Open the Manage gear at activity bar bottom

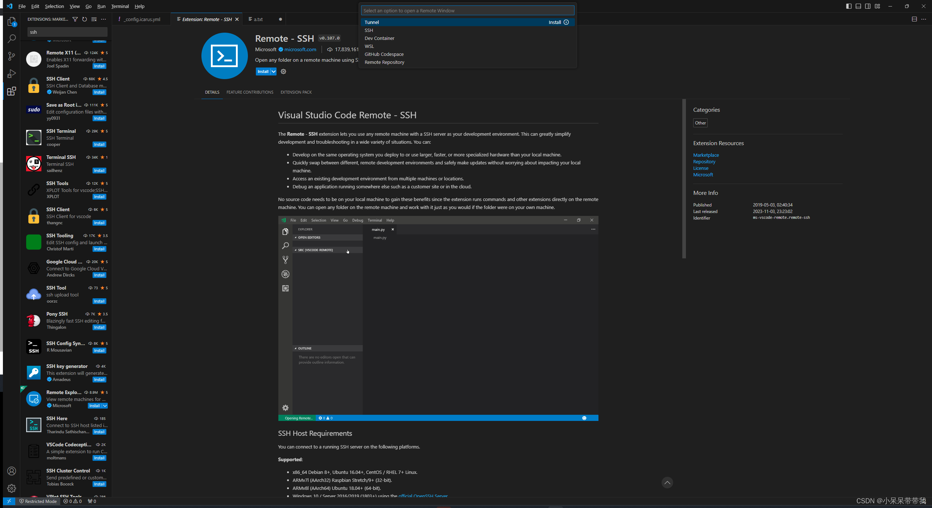click(12, 488)
